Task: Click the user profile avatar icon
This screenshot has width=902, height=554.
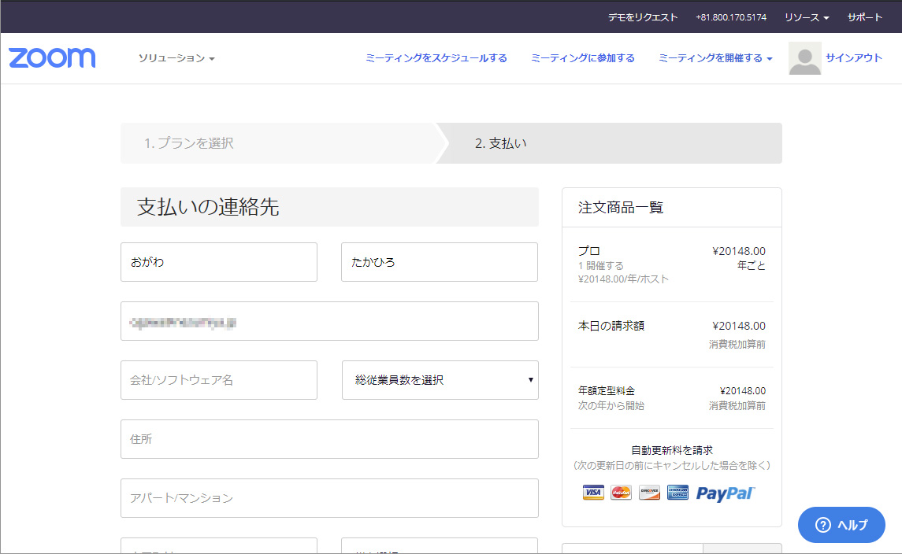Action: pyautogui.click(x=804, y=58)
